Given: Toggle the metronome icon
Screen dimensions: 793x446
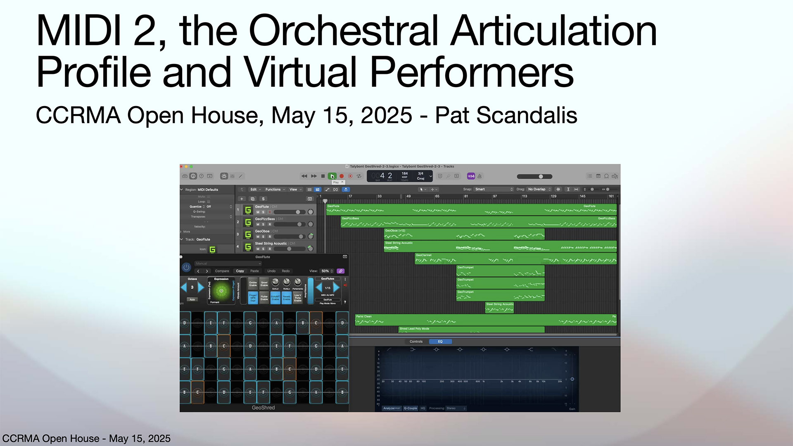Looking at the screenshot, I should pyautogui.click(x=480, y=176).
